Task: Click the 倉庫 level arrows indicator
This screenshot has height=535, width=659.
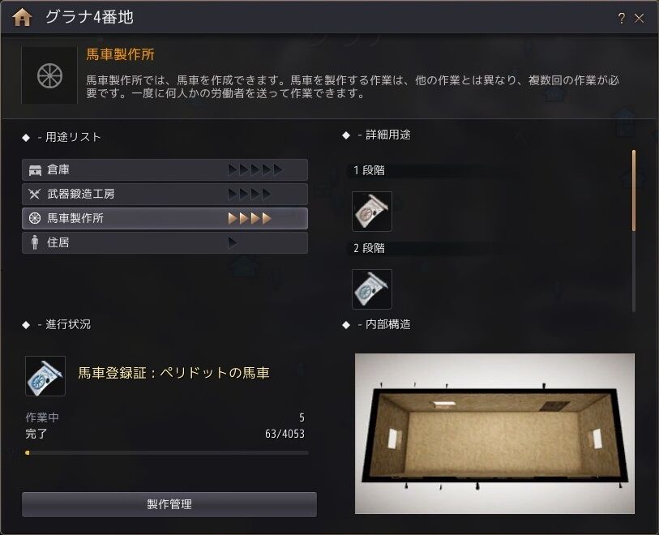Action: tap(255, 169)
